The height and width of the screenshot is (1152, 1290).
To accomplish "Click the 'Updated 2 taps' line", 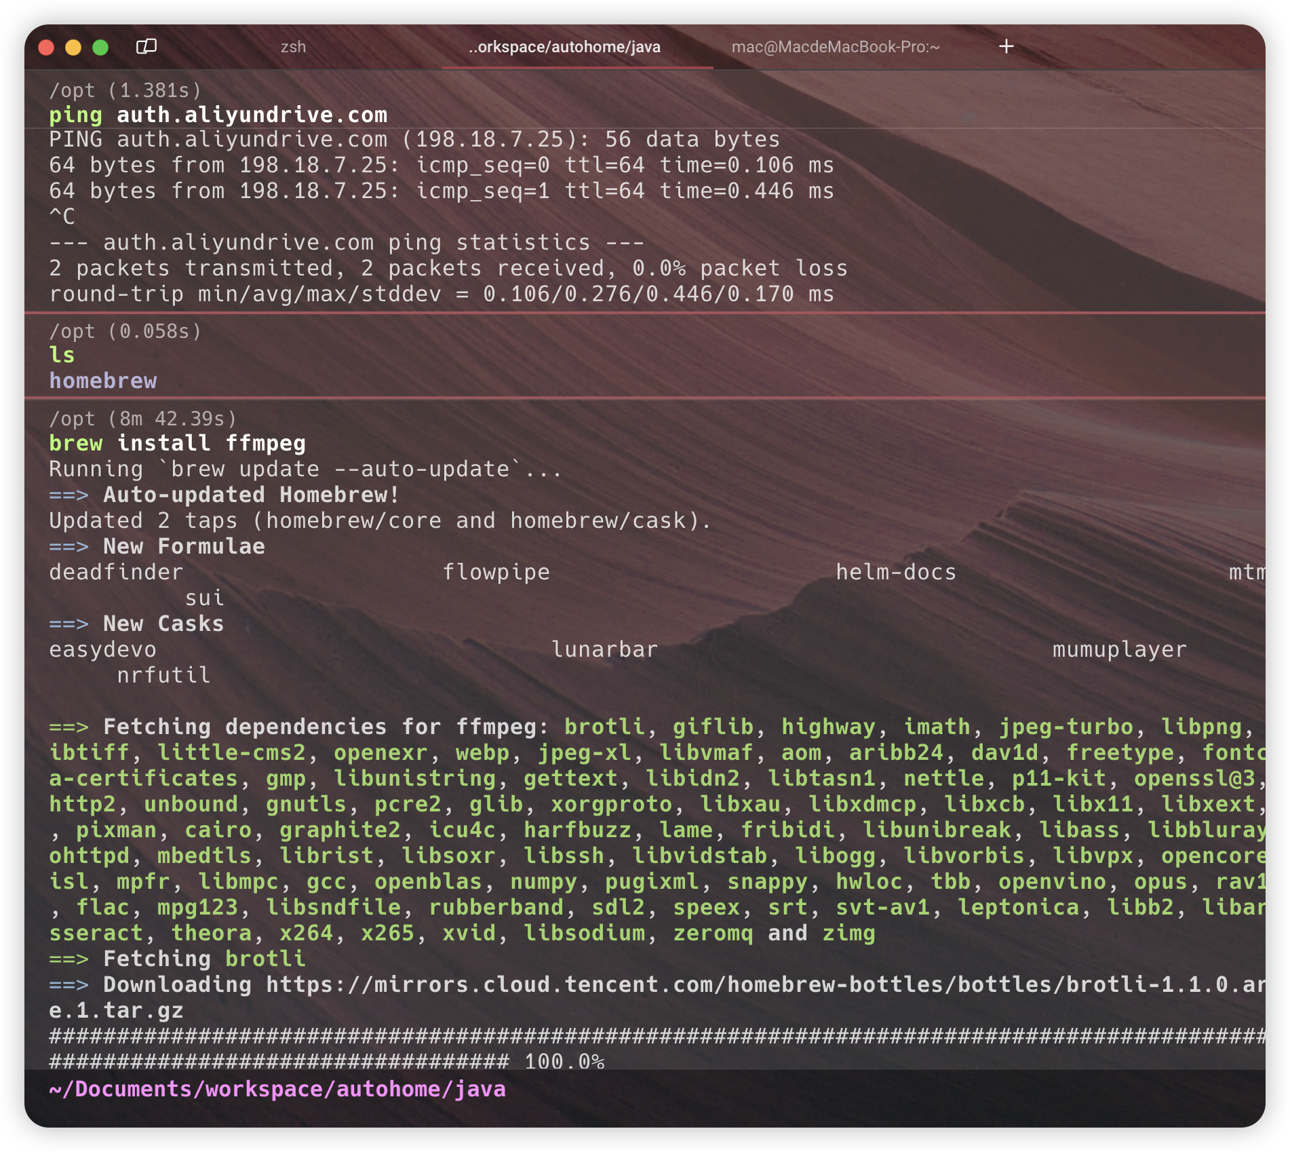I will click(x=380, y=520).
